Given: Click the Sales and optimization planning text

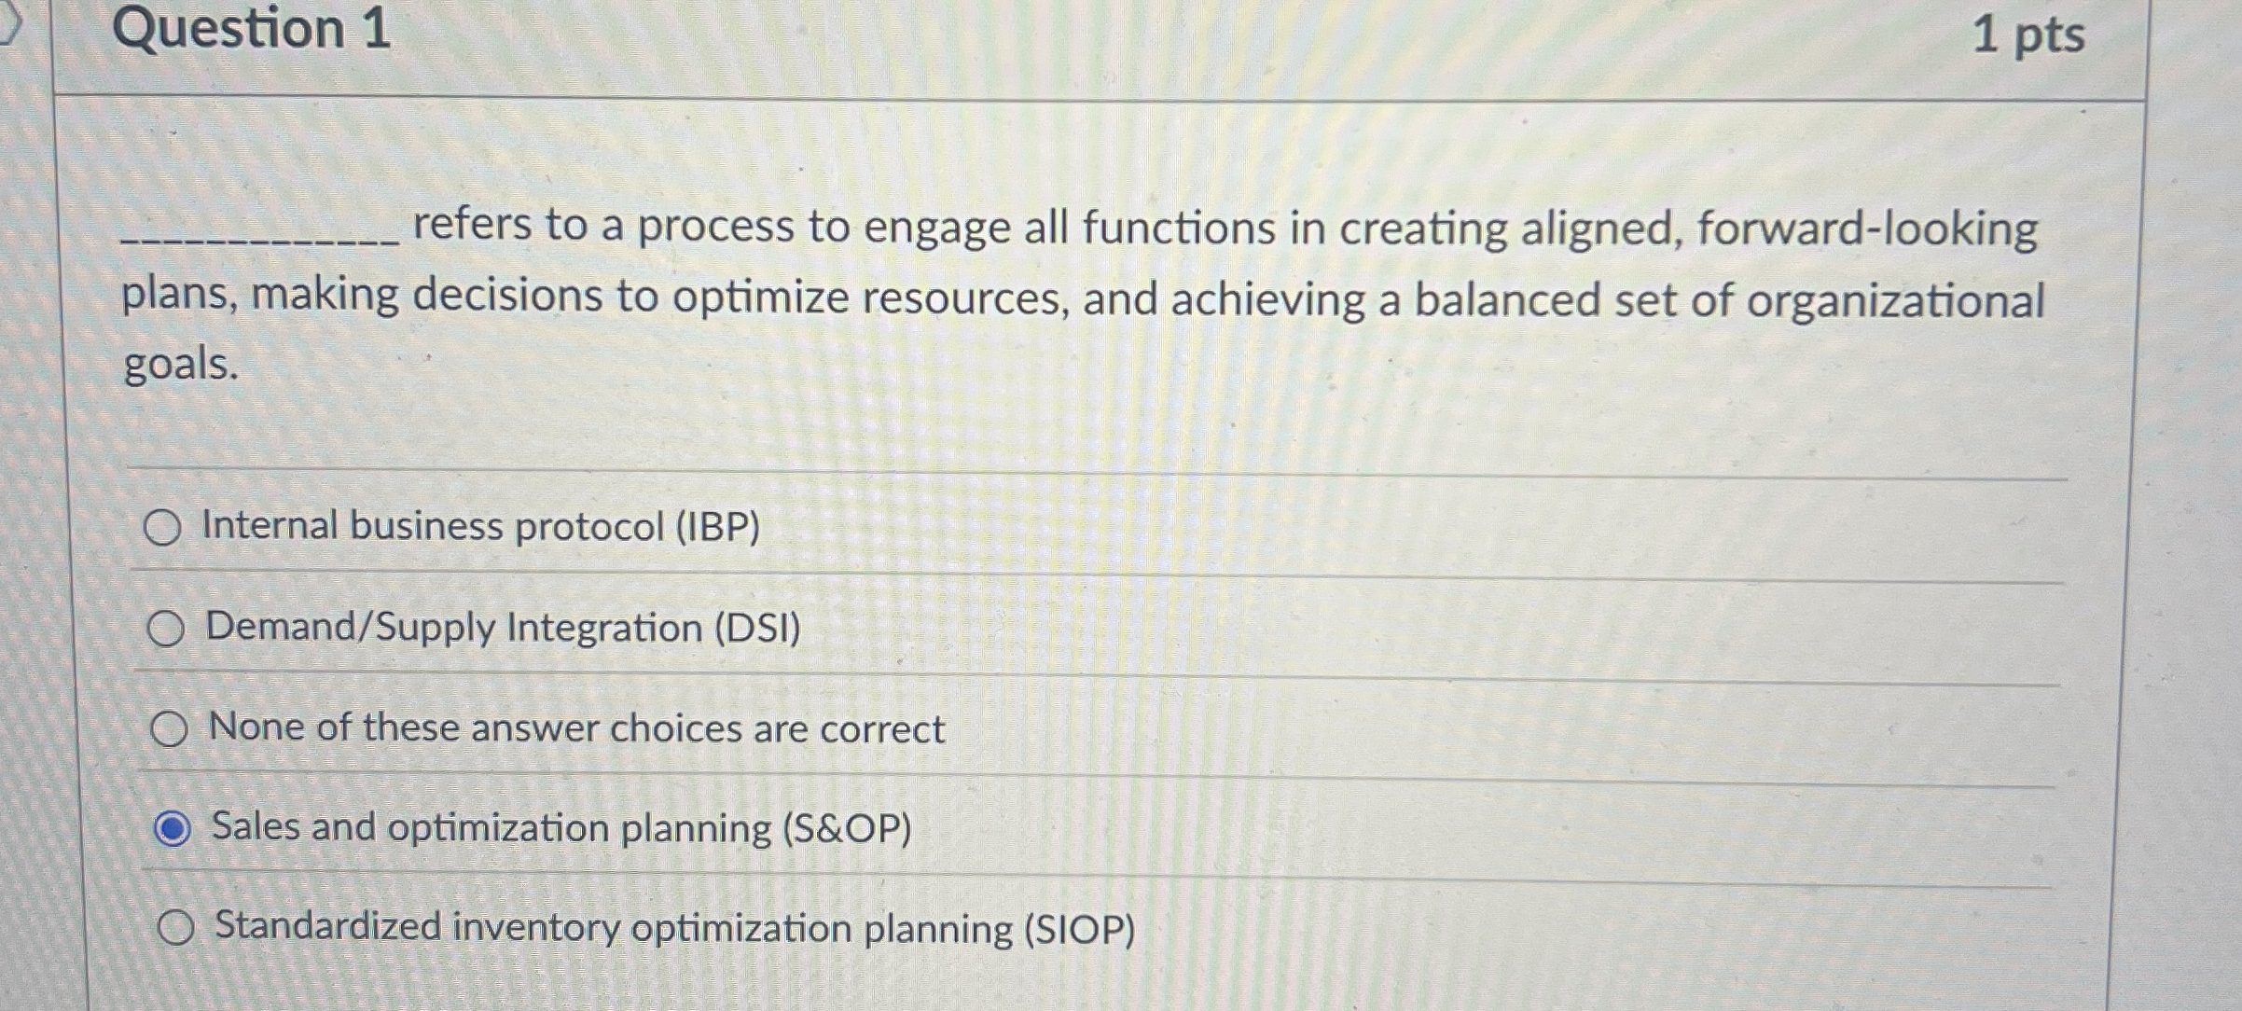Looking at the screenshot, I should 560,828.
